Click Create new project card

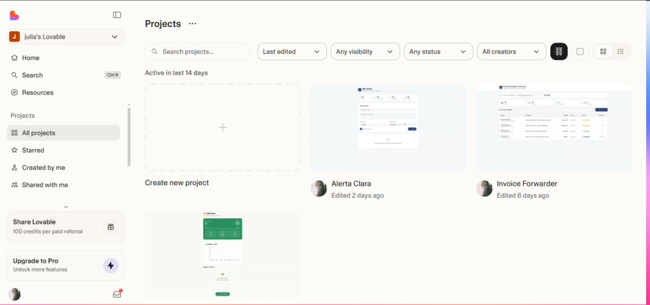(x=222, y=127)
